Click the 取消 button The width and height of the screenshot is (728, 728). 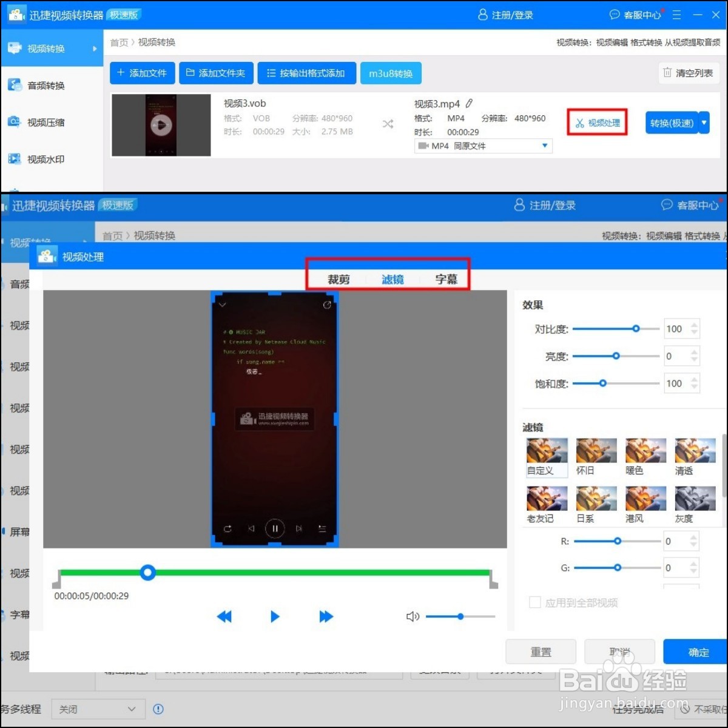619,652
